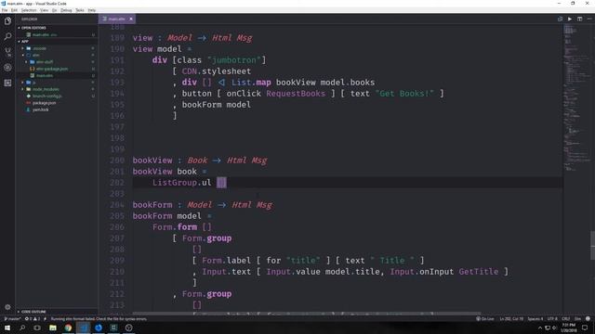Change the UTF-8 file encoding
Viewport: 595px width, 334px height.
tap(552, 319)
